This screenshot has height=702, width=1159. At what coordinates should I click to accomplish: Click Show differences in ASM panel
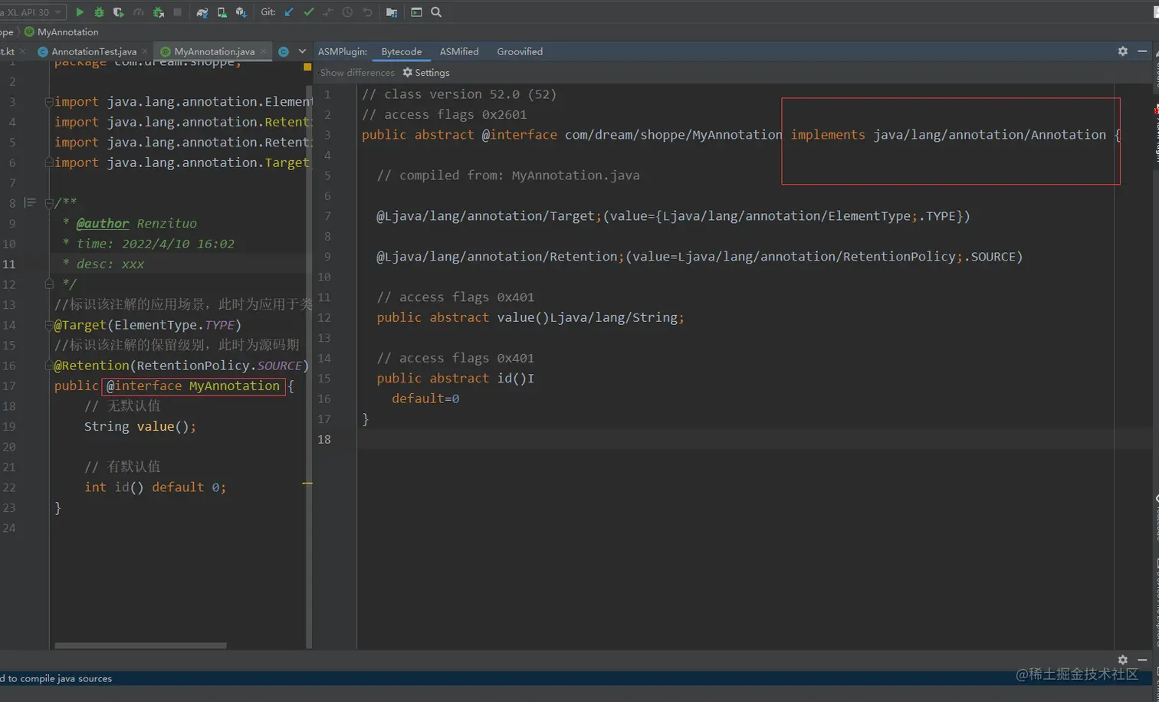click(357, 73)
